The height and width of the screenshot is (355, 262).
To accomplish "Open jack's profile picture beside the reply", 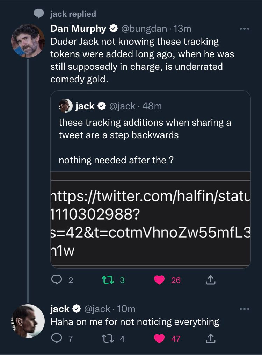I will [x=28, y=321].
